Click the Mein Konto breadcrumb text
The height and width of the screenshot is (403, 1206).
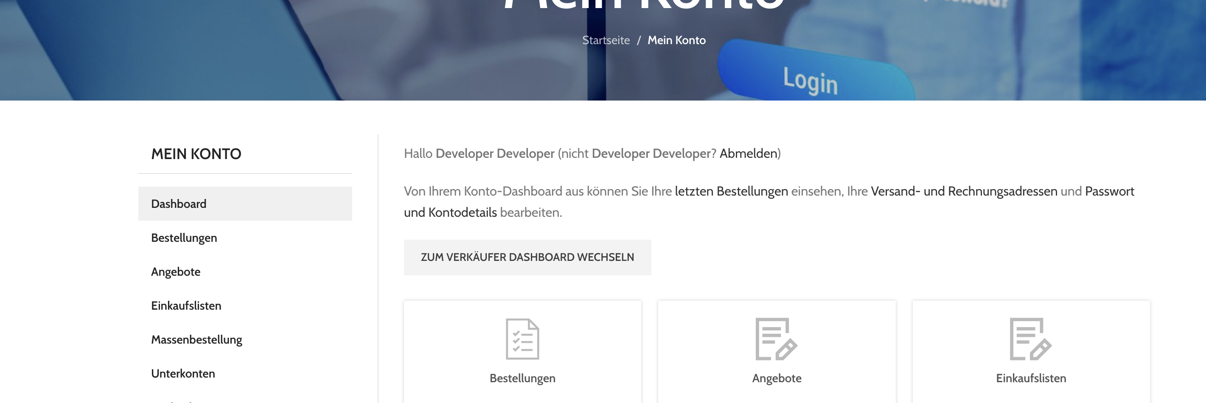(x=676, y=40)
